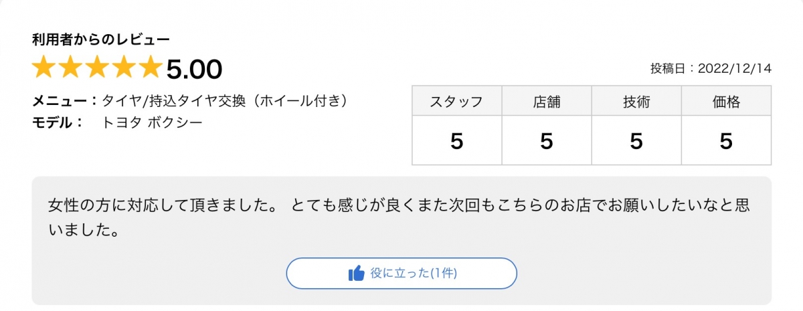Select the スタッフ column header
Image resolution: width=803 pixels, height=311 pixels.
pos(456,102)
